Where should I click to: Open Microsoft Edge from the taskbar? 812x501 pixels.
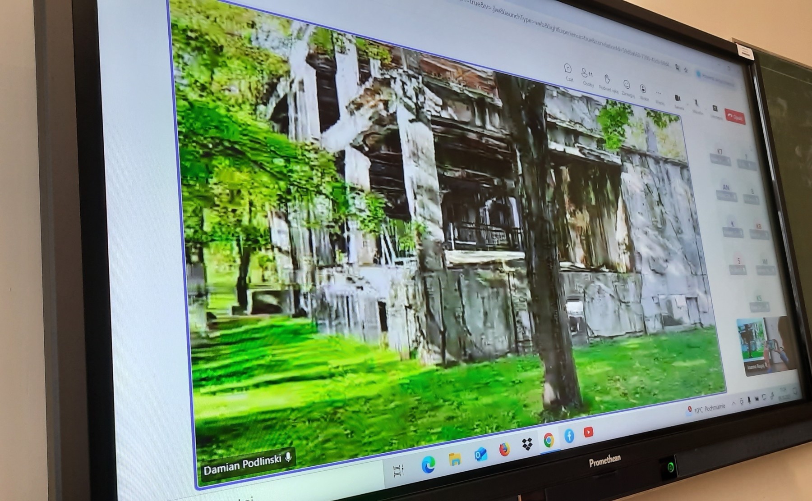click(x=428, y=464)
